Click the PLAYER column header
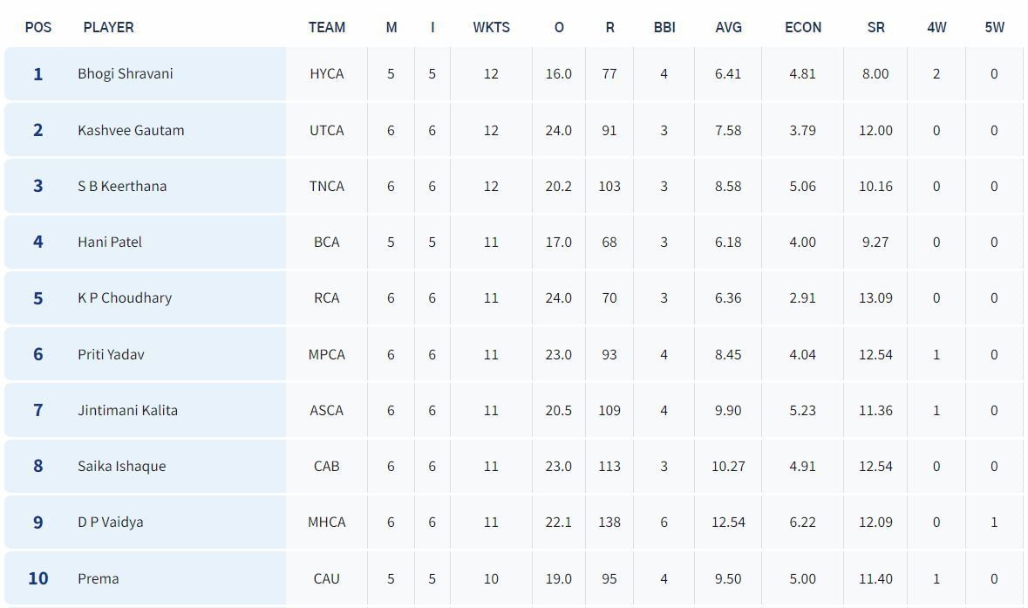The image size is (1028, 608). (x=109, y=27)
